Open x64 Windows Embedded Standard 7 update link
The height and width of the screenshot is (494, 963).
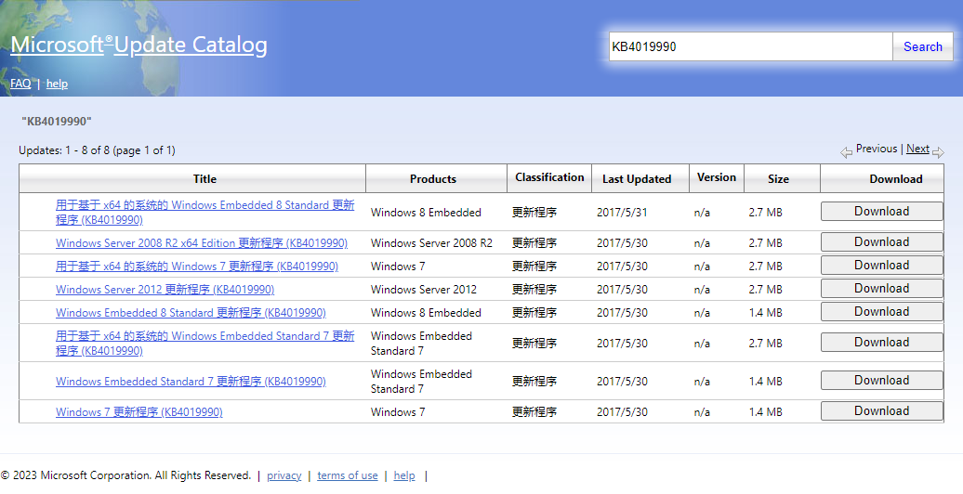click(x=204, y=343)
